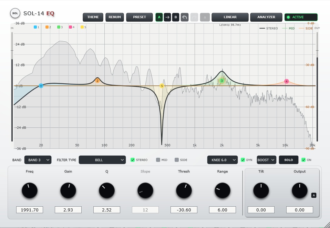Screen dimensions: 330x228
Task: Copy A to B with arrow button
Action: tap(167, 17)
